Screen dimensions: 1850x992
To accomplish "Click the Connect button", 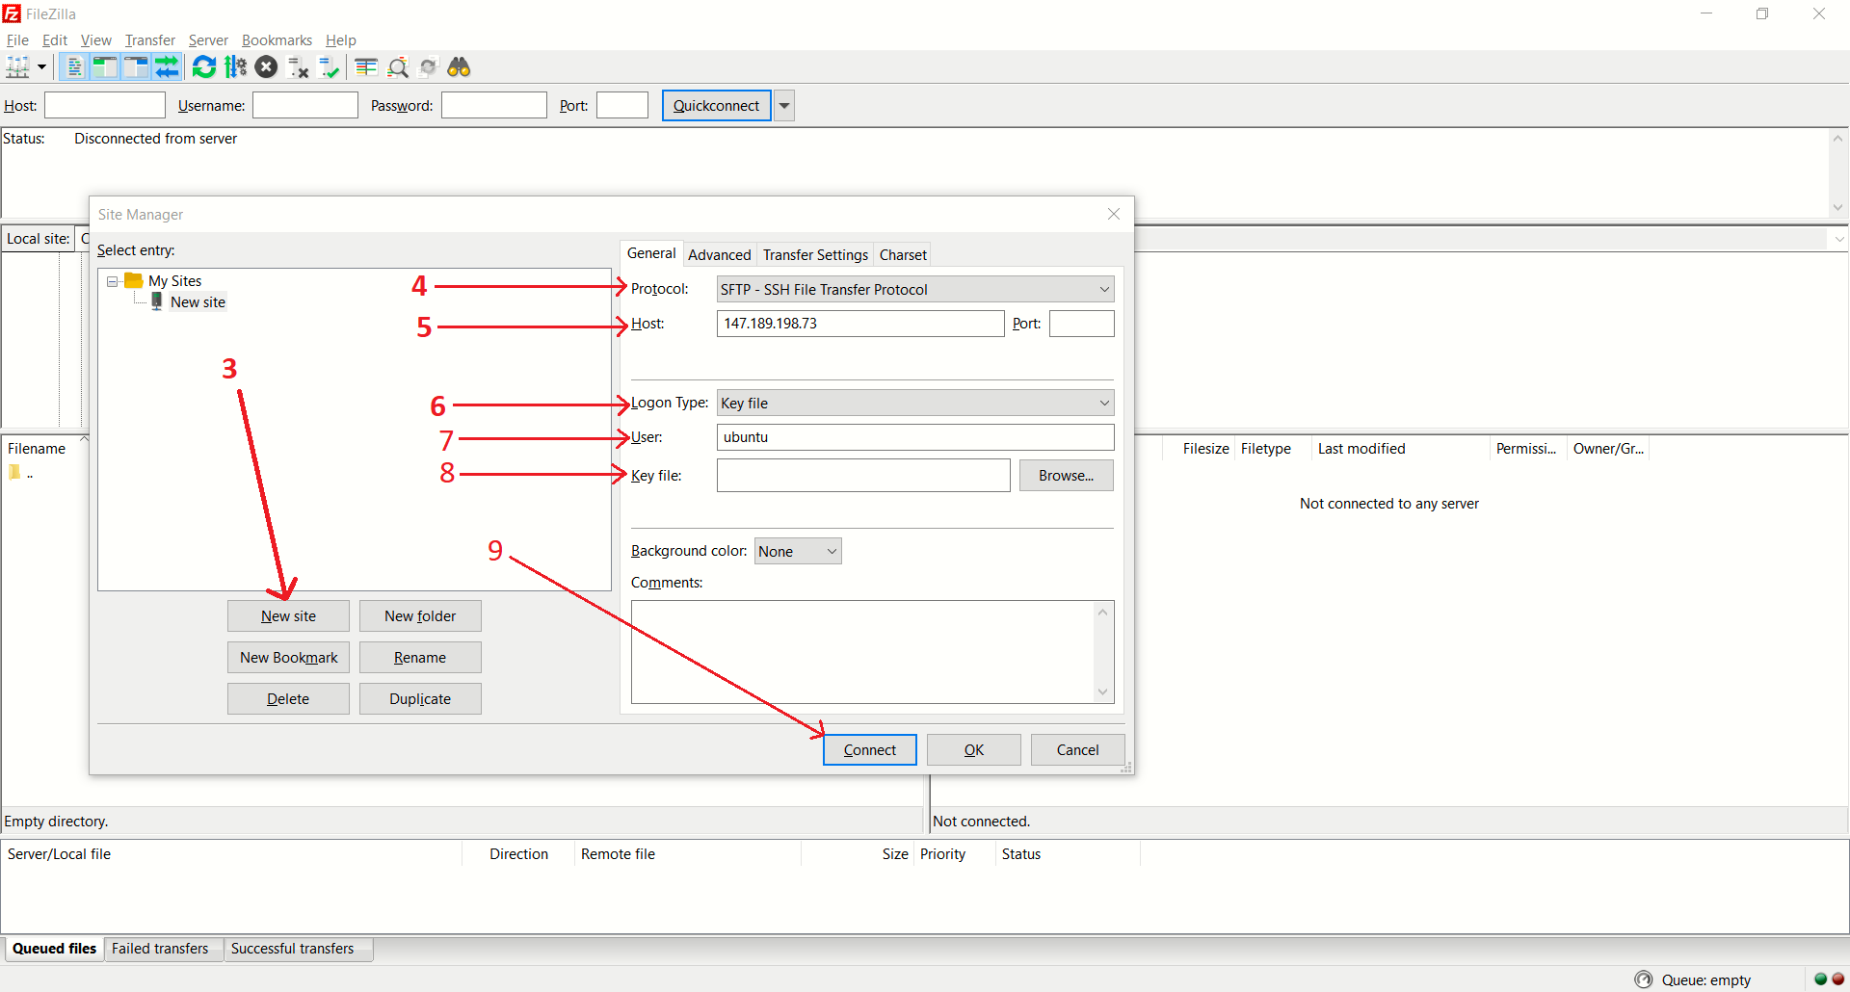I will (870, 750).
